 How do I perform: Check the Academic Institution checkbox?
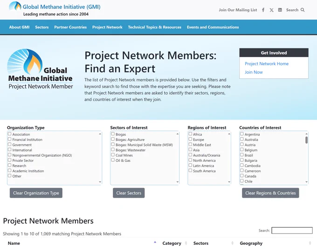pyautogui.click(x=9, y=171)
